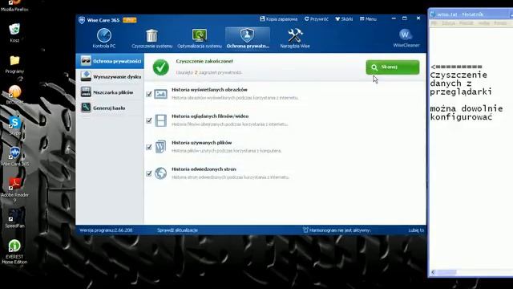
Task: Click Historia wyświetlanych obrazków title
Action: coord(209,89)
